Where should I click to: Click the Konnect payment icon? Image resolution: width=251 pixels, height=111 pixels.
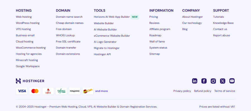[x=61, y=91]
